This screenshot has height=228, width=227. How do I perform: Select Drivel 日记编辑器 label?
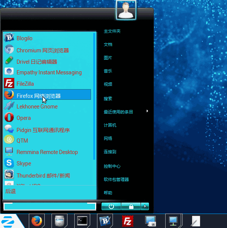(x=37, y=62)
